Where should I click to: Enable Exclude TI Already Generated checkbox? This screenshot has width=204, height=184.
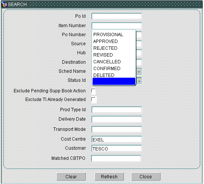tap(93, 100)
